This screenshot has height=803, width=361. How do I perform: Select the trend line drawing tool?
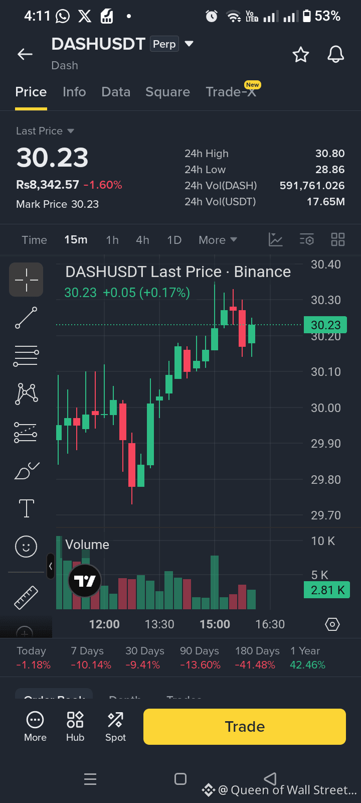point(26,318)
